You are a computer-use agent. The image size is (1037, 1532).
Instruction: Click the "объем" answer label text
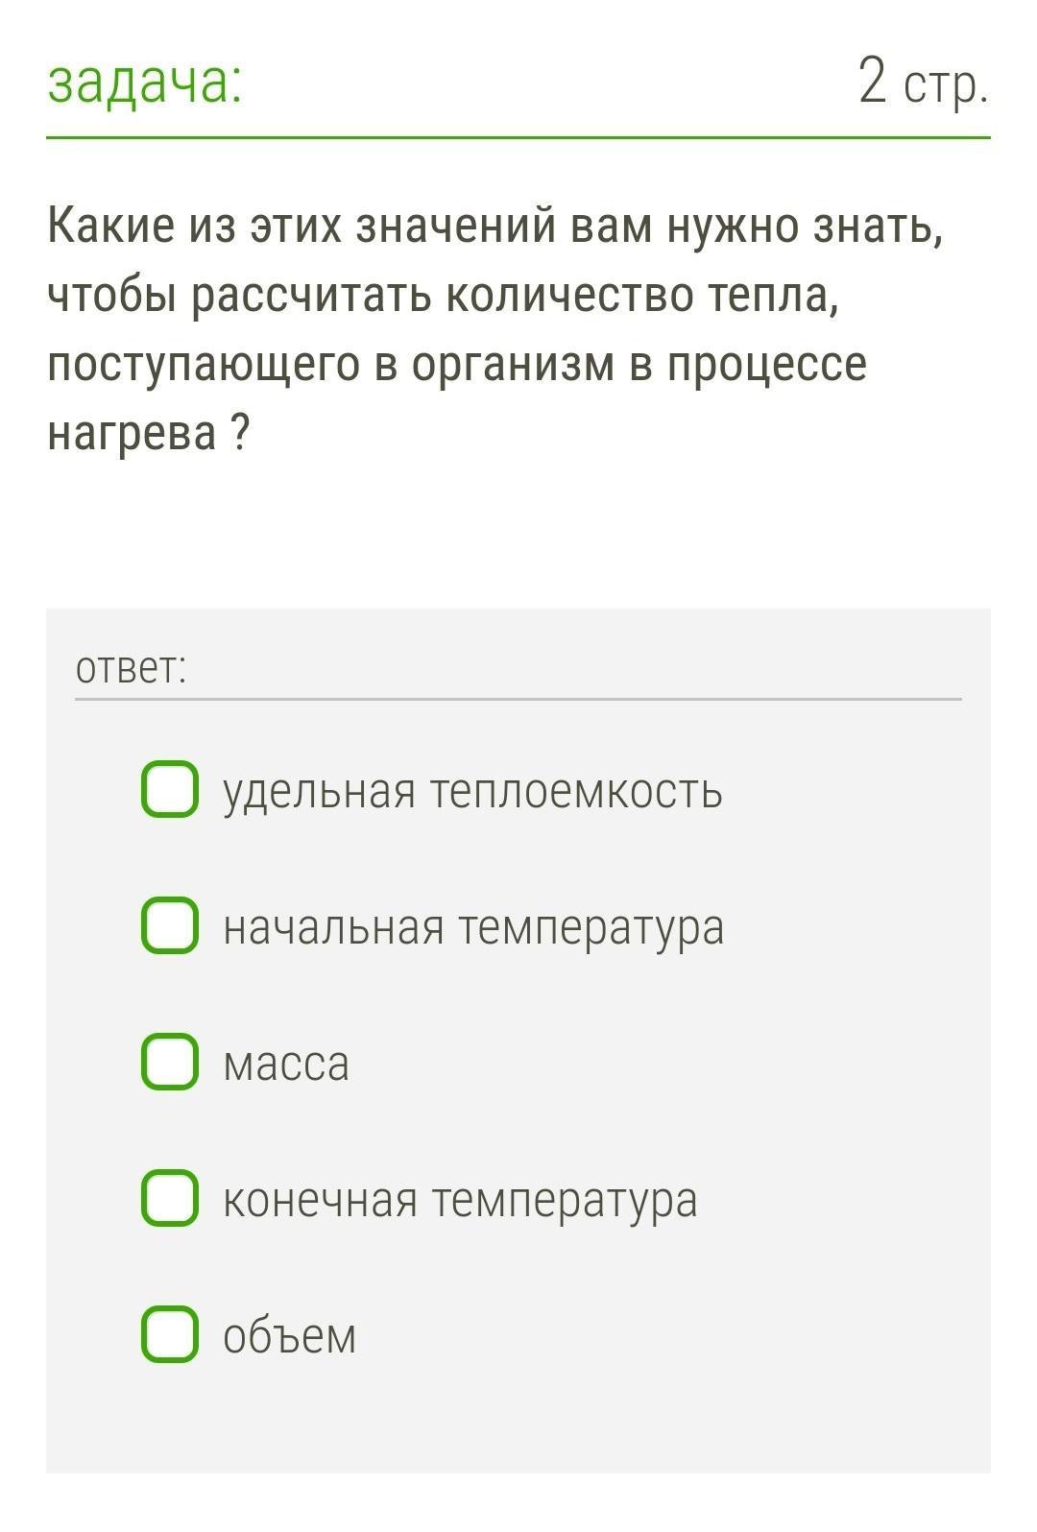[289, 1336]
